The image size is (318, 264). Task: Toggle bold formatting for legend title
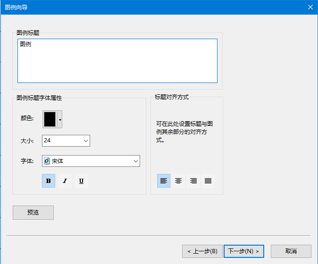point(49,181)
